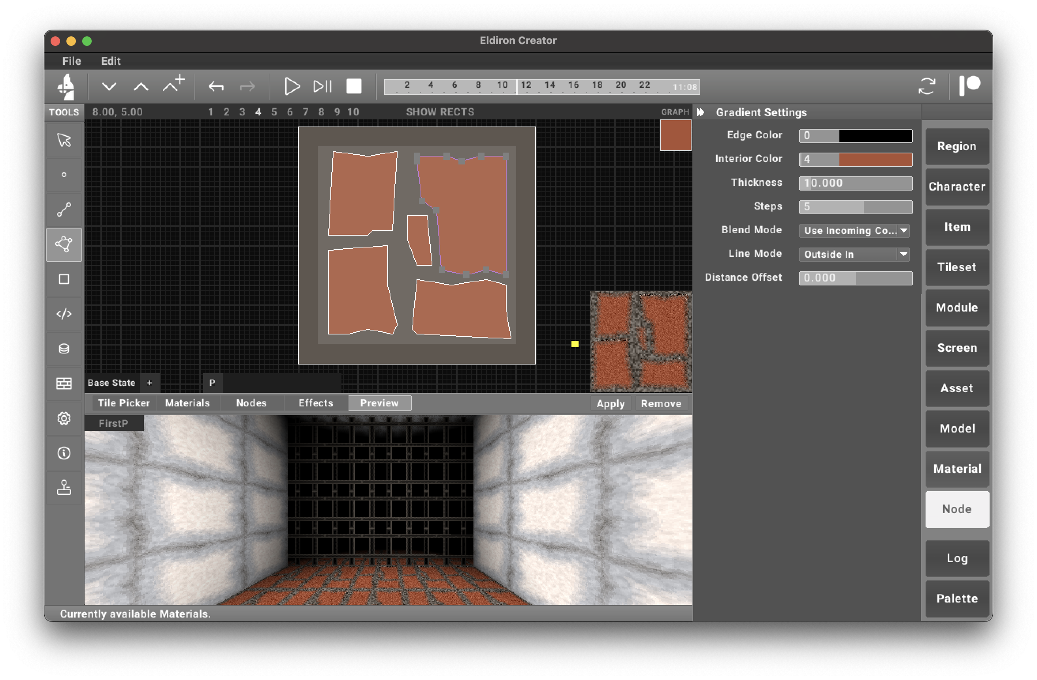This screenshot has width=1037, height=680.
Task: Add a state with the plus button
Action: click(x=149, y=383)
